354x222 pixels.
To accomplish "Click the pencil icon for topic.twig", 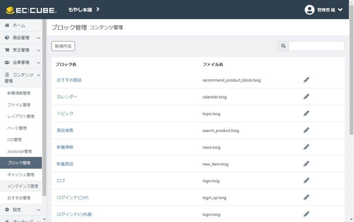I will 306,114.
